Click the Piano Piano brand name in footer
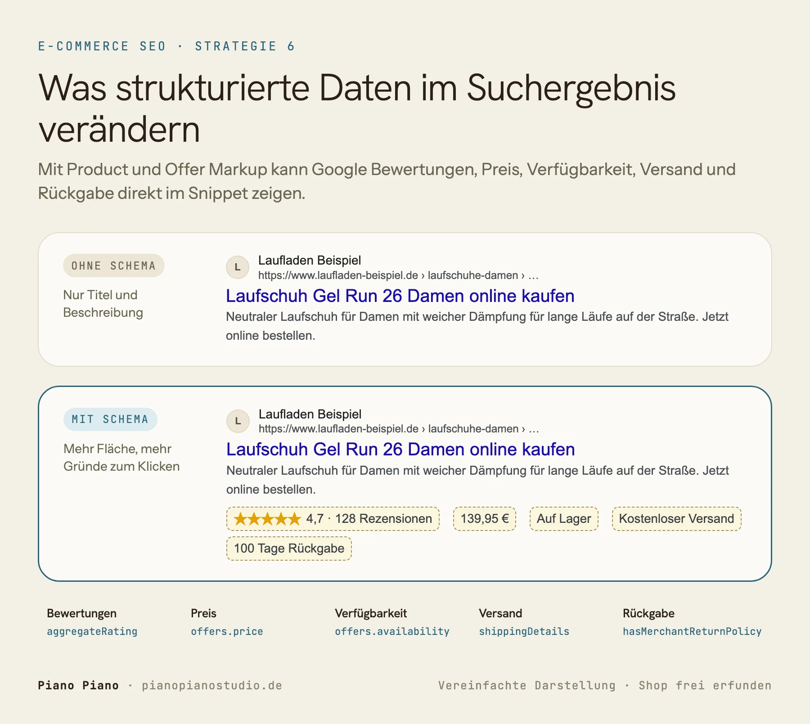810x724 pixels. click(78, 685)
